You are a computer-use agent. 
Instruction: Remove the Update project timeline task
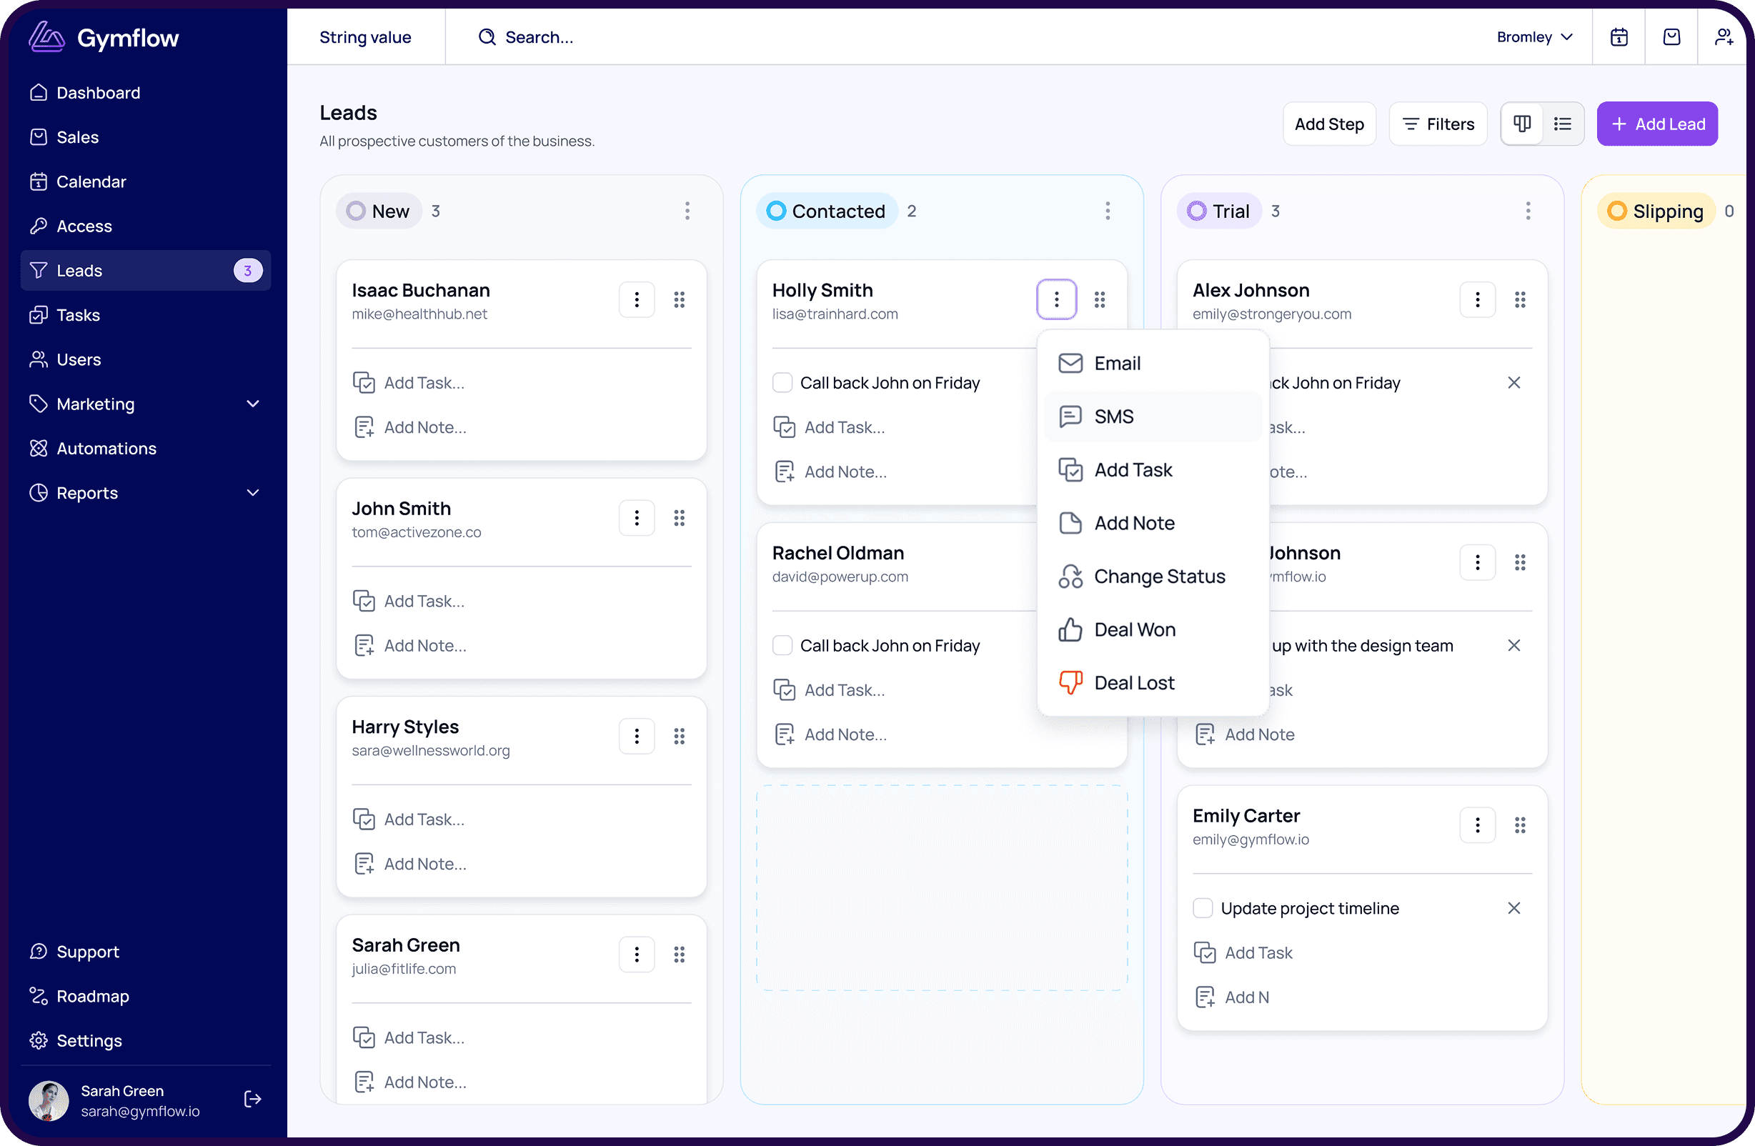pos(1513,908)
